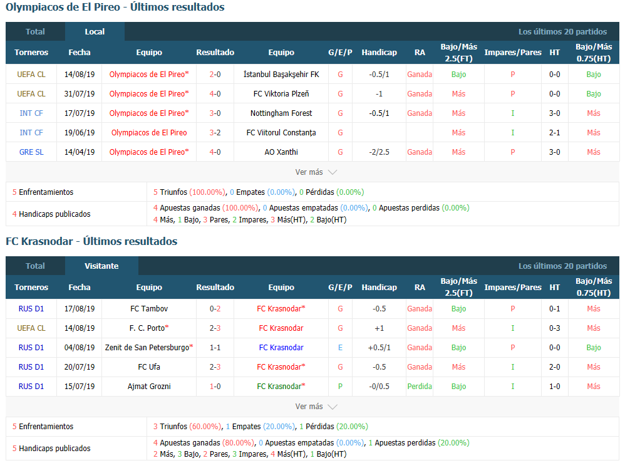Expand Ver más under FC Krasnodar results table

[x=316, y=407]
